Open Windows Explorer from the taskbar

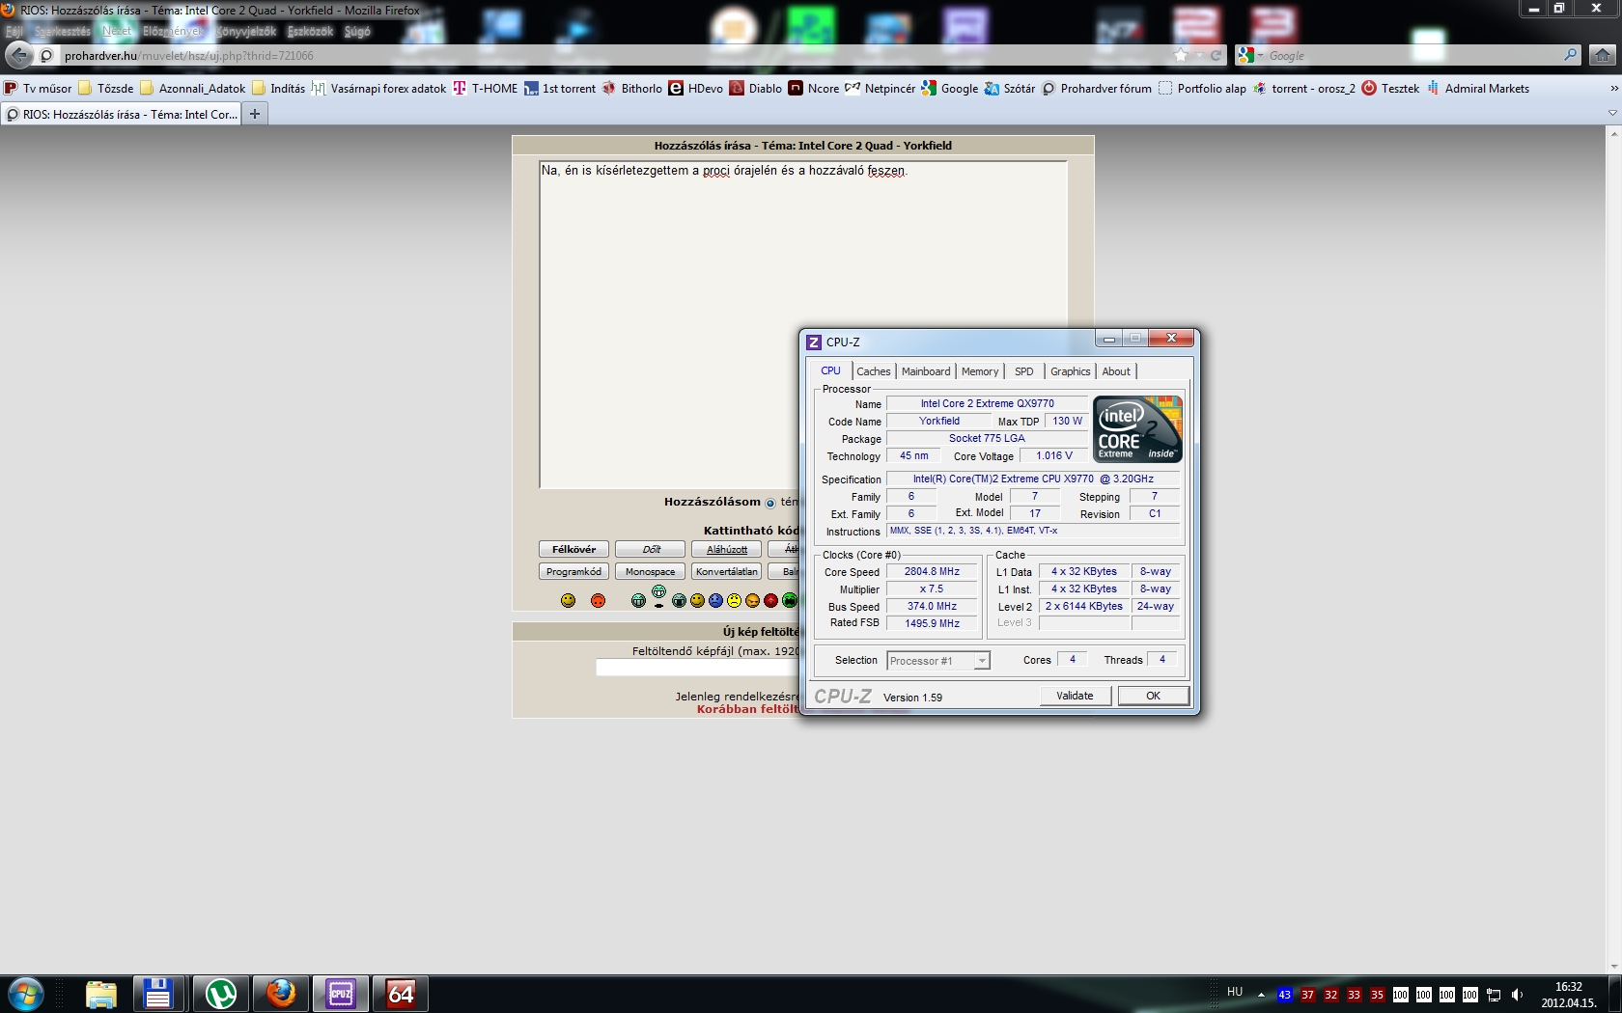point(101,994)
